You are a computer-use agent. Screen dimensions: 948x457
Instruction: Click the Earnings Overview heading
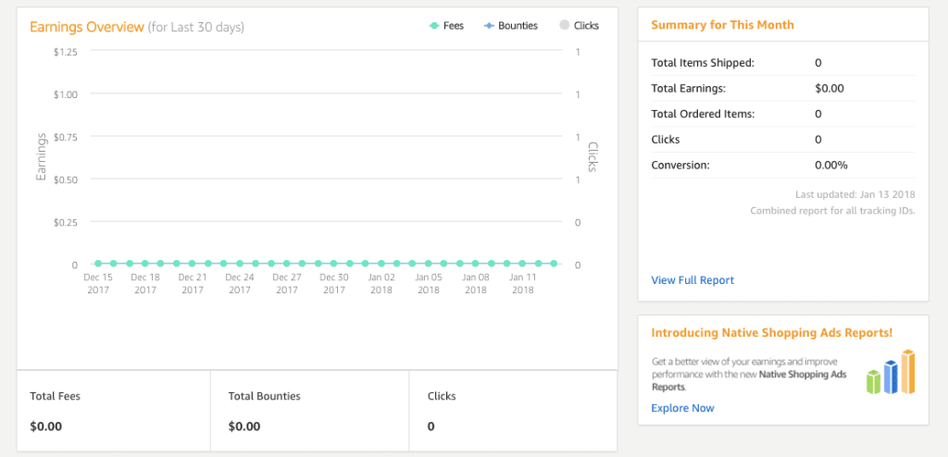point(87,27)
